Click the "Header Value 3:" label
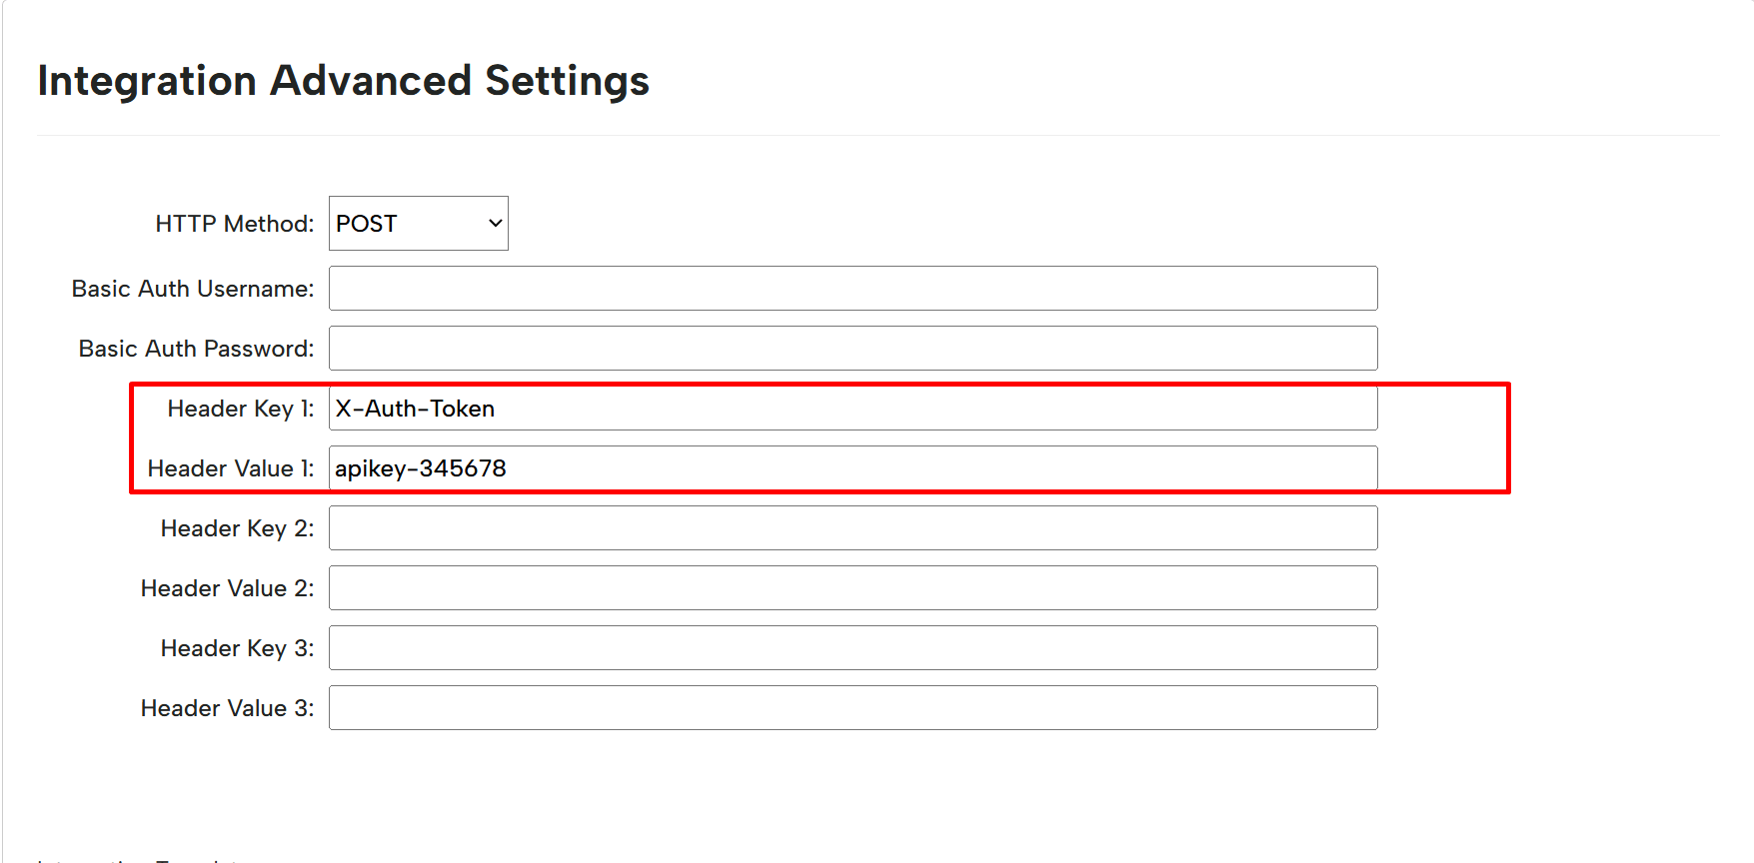The height and width of the screenshot is (863, 1754). [227, 708]
